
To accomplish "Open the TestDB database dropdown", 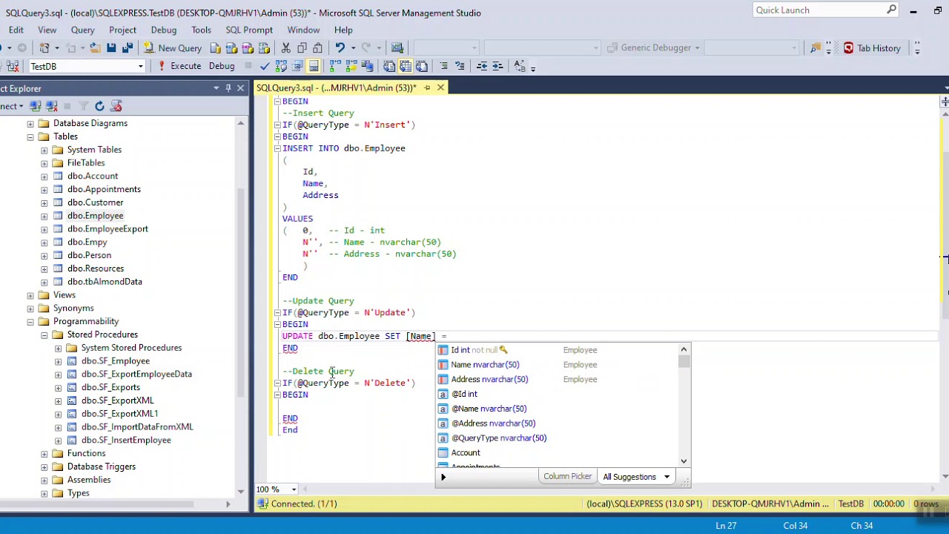I will pos(140,67).
